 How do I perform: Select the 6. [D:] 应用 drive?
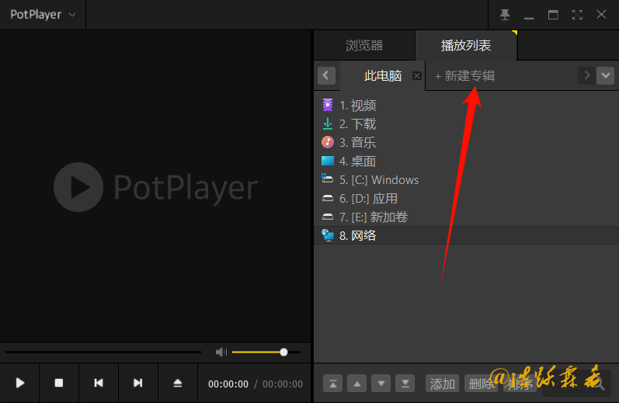(466, 199)
